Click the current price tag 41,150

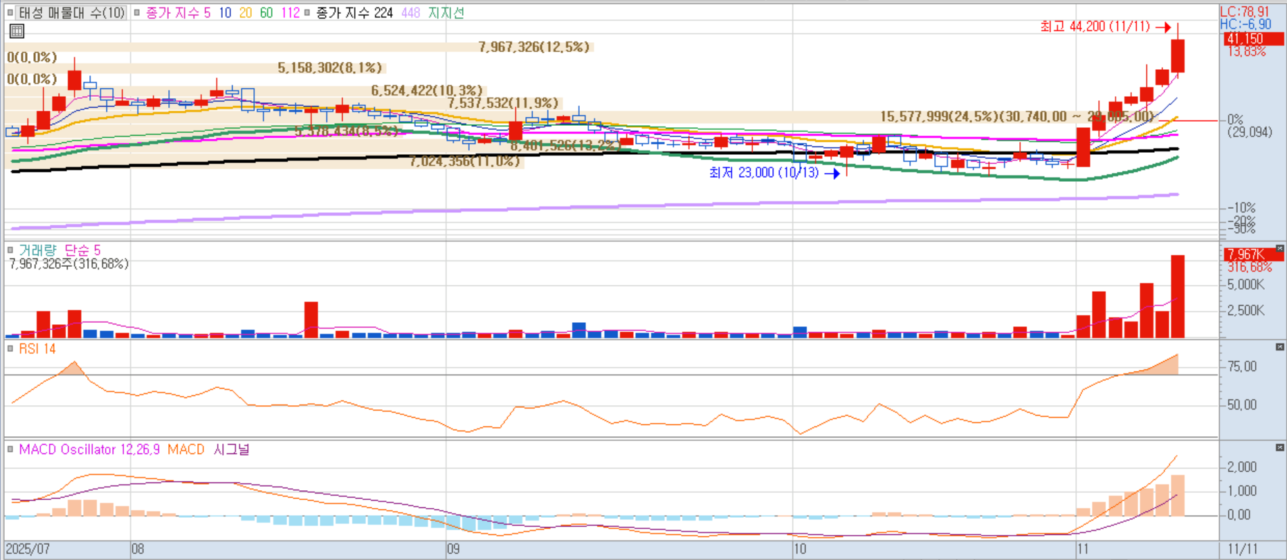1253,39
